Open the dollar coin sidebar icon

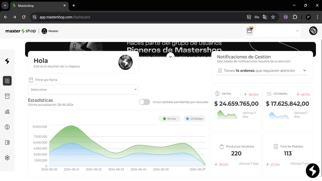point(7,127)
